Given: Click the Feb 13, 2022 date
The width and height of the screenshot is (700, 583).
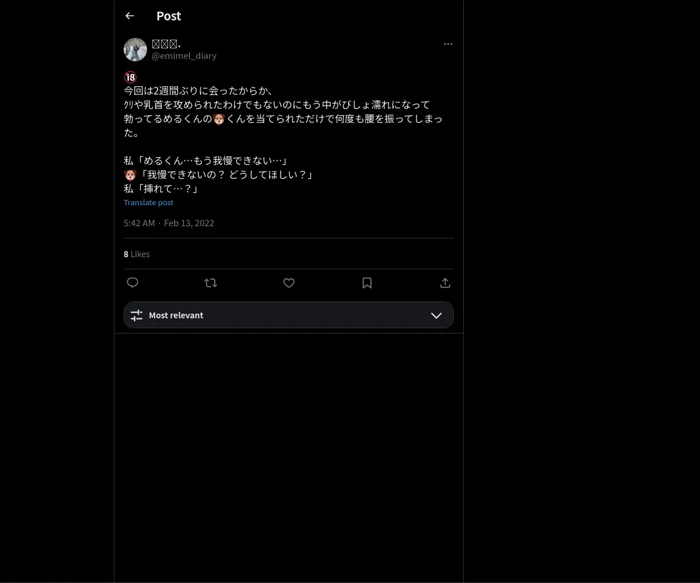Looking at the screenshot, I should point(189,223).
